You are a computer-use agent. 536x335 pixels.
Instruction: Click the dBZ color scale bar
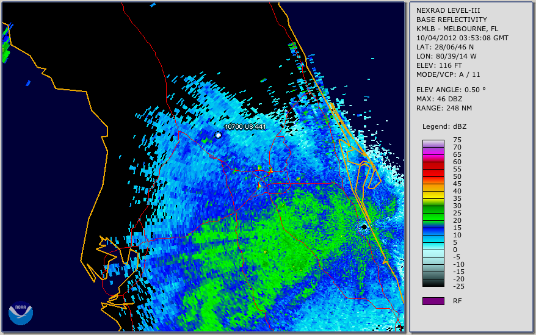[433, 213]
